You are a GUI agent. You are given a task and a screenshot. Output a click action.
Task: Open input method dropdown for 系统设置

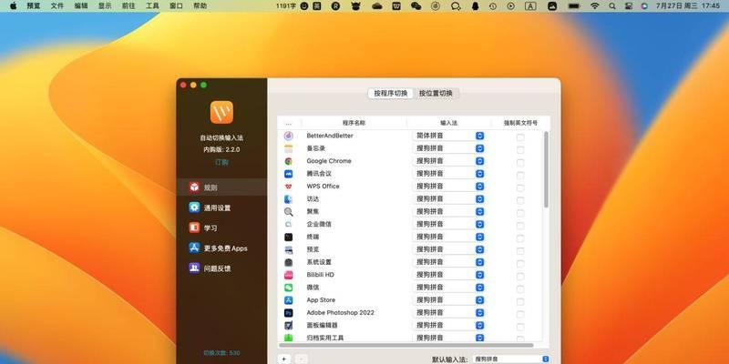coord(448,262)
